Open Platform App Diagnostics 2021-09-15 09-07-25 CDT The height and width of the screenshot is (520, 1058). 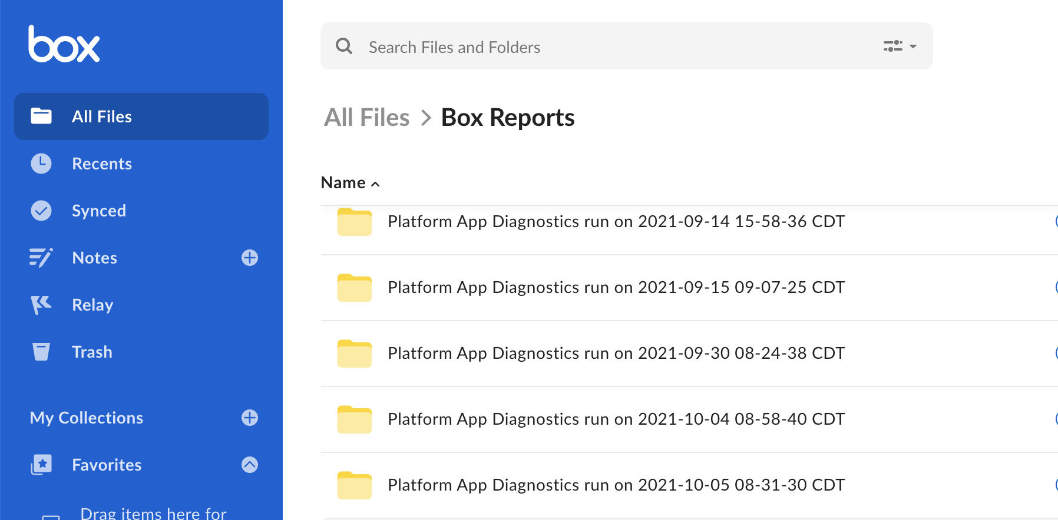(616, 288)
